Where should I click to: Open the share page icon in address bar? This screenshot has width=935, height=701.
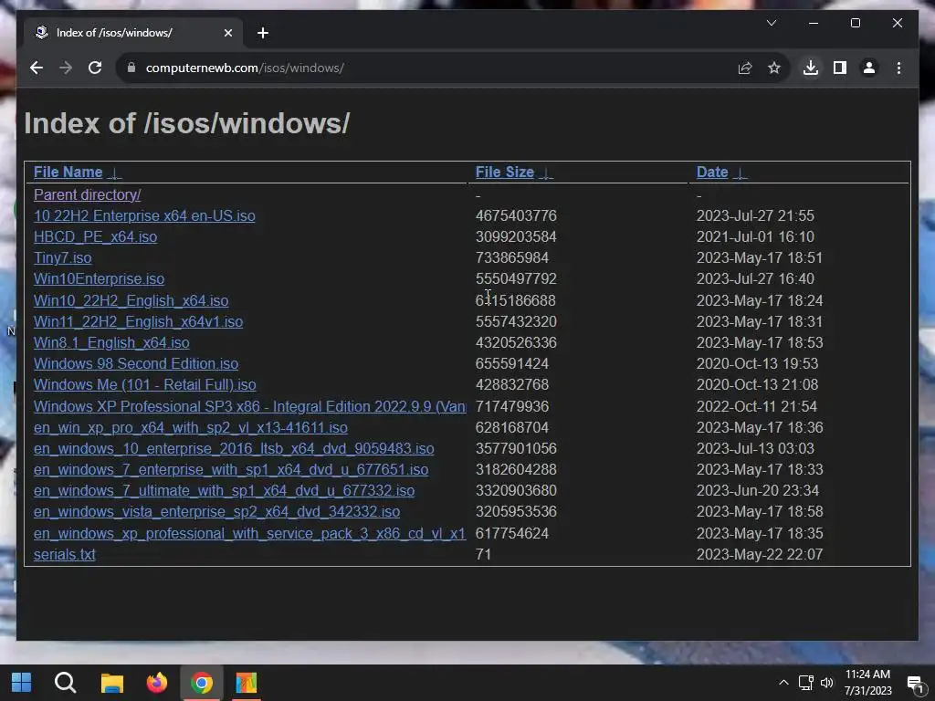745,68
